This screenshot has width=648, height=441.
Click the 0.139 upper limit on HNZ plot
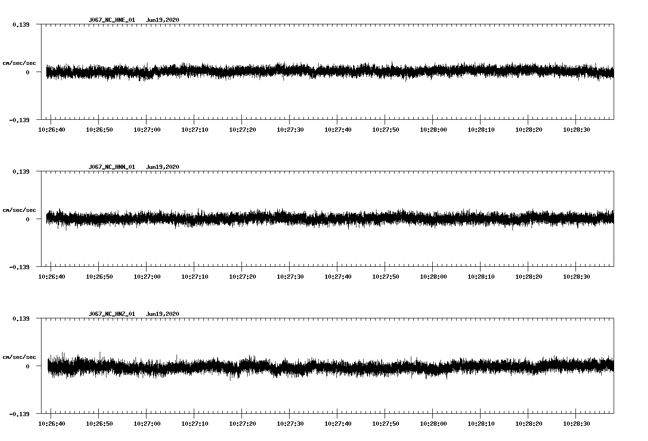[21, 318]
